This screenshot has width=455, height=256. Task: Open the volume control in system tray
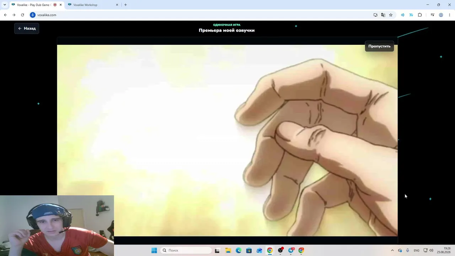tap(431, 250)
